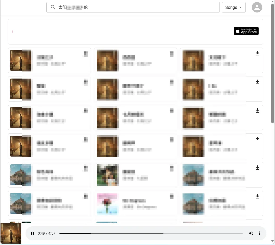The width and height of the screenshot is (275, 245).
Task: Open the sixth-row third-column pixelated island cover
Action: (193, 204)
